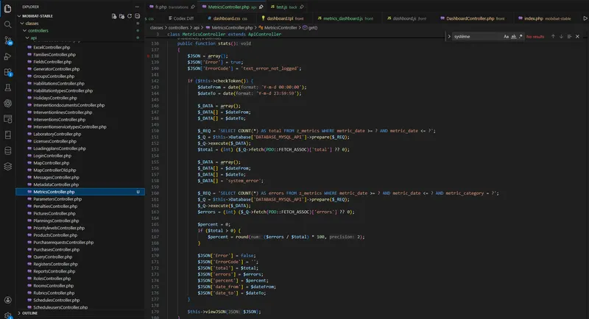Open RolesController.php from explorer
Screen dimensions: 589x319
pyautogui.click(x=52, y=279)
